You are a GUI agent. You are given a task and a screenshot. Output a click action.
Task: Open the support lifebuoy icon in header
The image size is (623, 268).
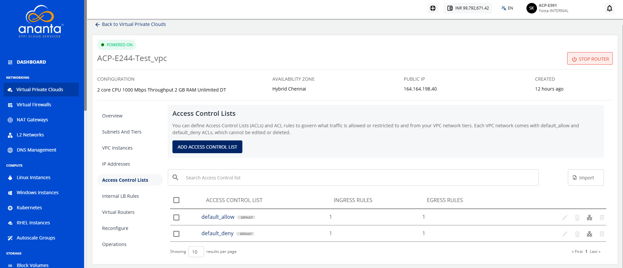[x=433, y=8]
